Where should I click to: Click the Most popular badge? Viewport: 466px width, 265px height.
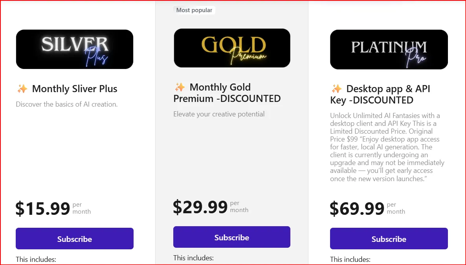194,10
